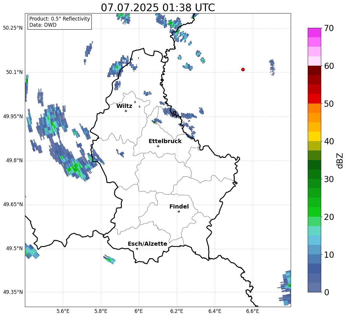The image size is (347, 317).
Task: Click the Wiltz city label
Action: point(124,106)
